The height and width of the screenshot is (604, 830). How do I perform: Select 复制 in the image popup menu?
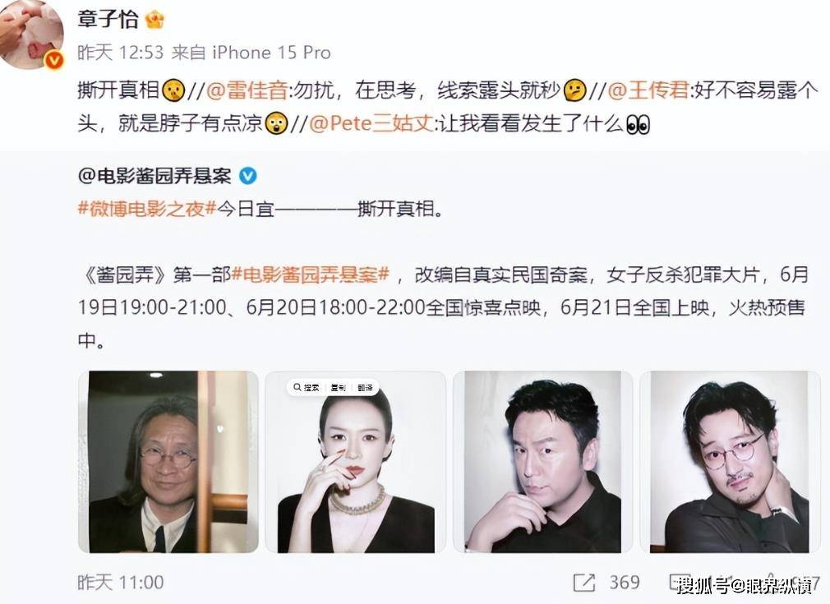[x=338, y=388]
